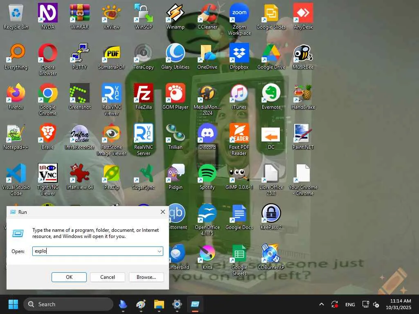Select the Winamp desktop icon
This screenshot has width=419, height=314.
(x=175, y=16)
